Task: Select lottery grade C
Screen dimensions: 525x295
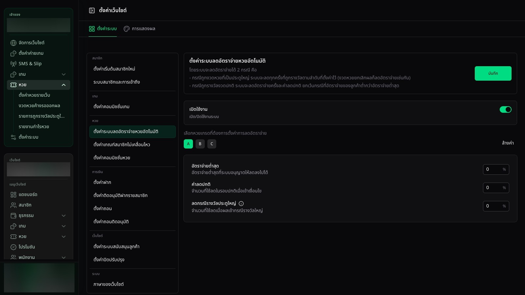Action: 212,144
